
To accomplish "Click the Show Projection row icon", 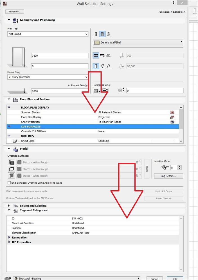I will [172, 122].
